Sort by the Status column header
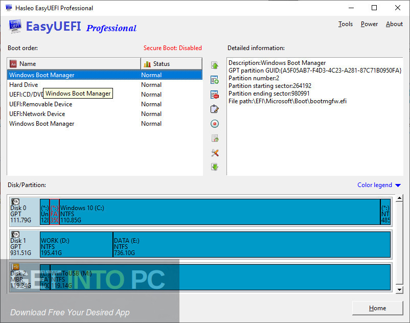This screenshot has width=410, height=323. pyautogui.click(x=172, y=64)
